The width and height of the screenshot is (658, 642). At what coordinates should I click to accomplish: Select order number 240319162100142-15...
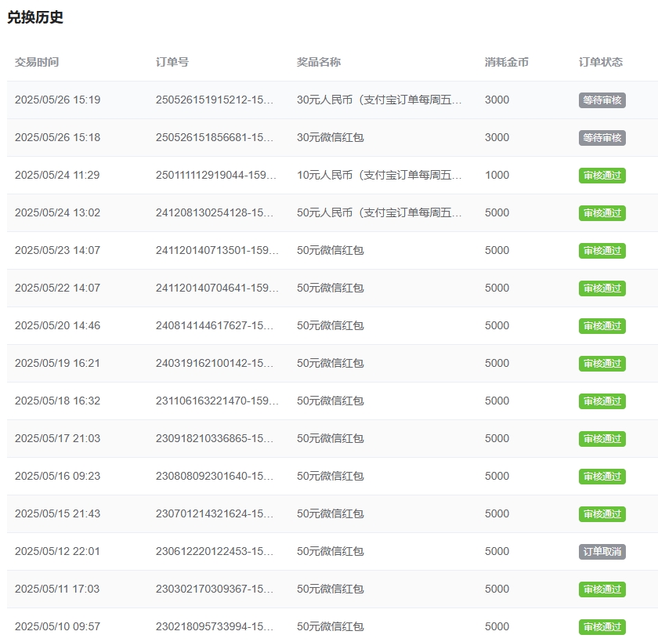(215, 363)
